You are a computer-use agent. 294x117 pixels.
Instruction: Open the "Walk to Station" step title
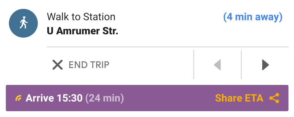[81, 17]
